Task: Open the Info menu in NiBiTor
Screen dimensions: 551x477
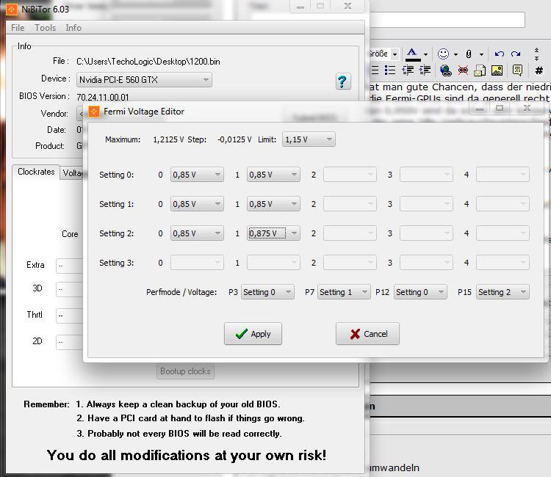Action: point(73,28)
